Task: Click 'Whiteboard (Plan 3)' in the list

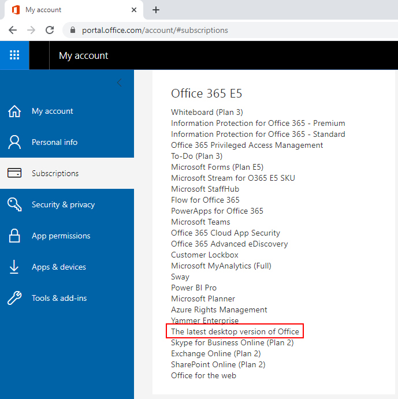Action: click(x=207, y=112)
